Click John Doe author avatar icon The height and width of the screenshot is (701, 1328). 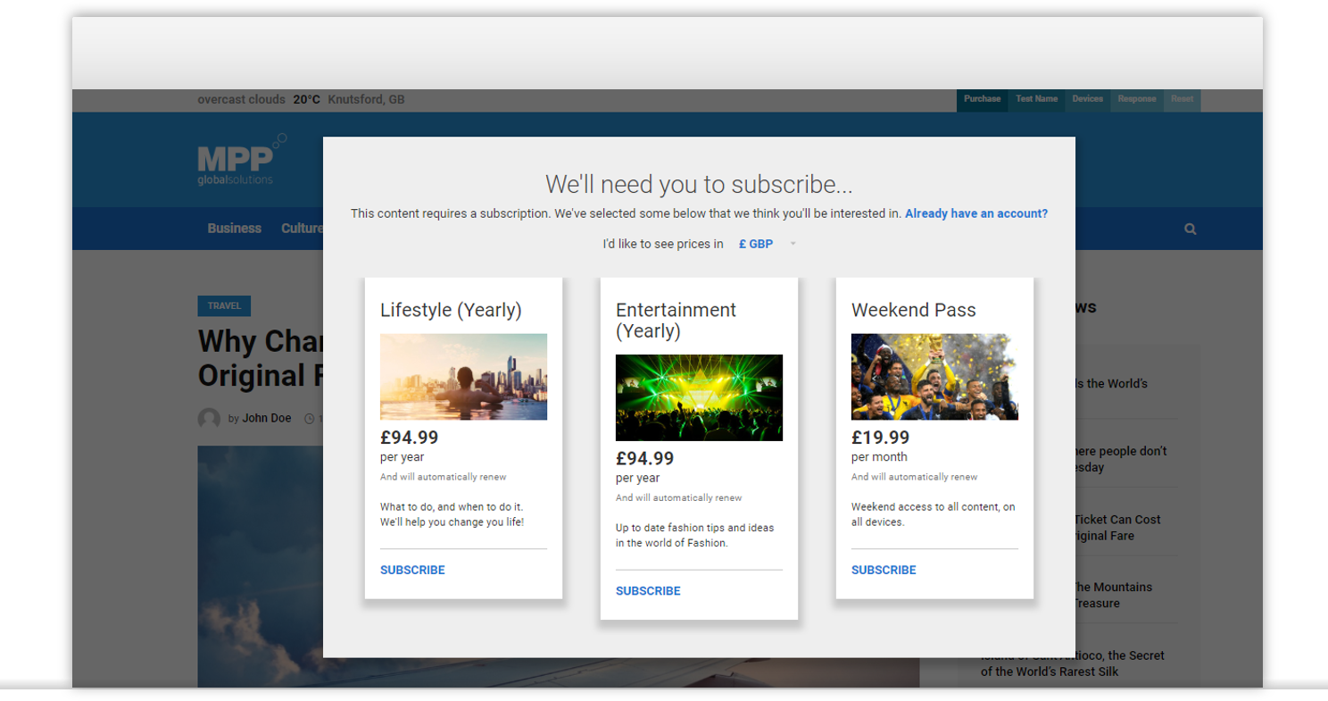tap(209, 419)
